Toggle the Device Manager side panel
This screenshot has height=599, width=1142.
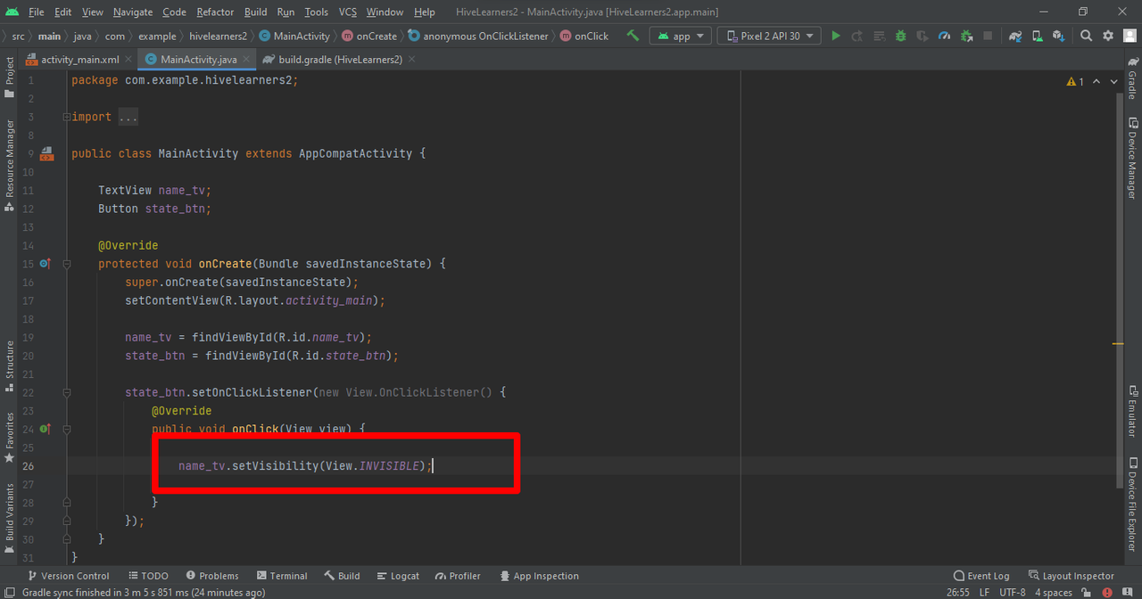1132,157
